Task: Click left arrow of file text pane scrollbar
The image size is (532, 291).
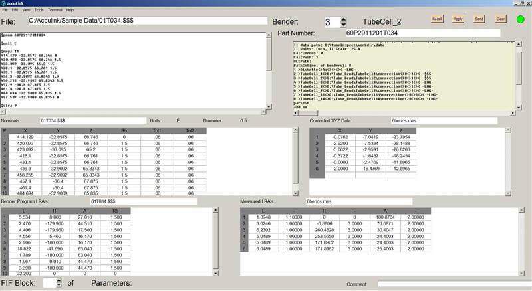Action: pos(3,112)
